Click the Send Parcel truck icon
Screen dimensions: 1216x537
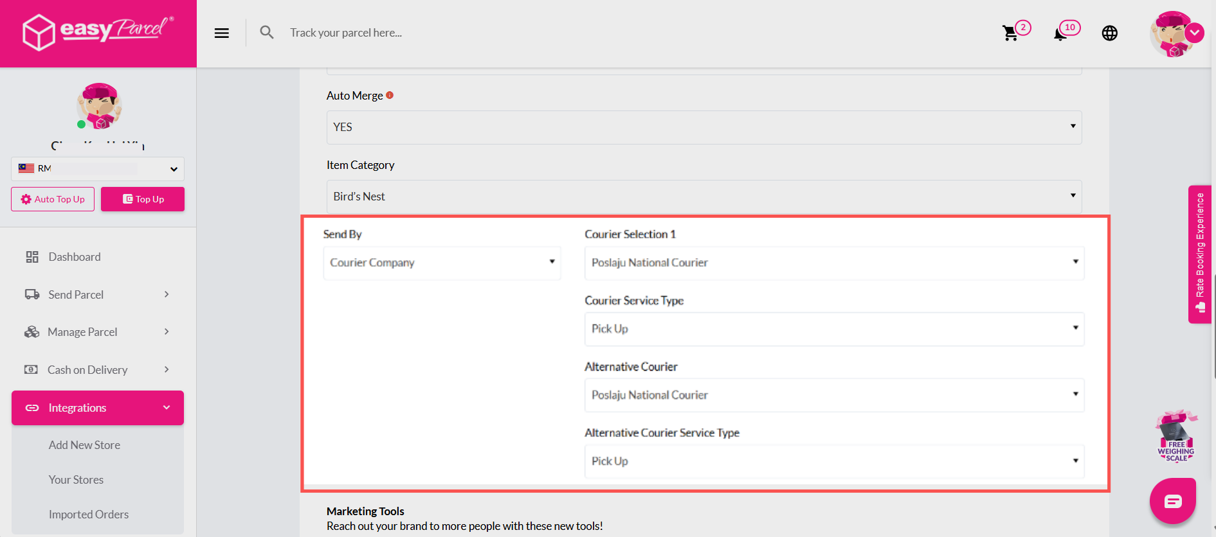click(32, 294)
